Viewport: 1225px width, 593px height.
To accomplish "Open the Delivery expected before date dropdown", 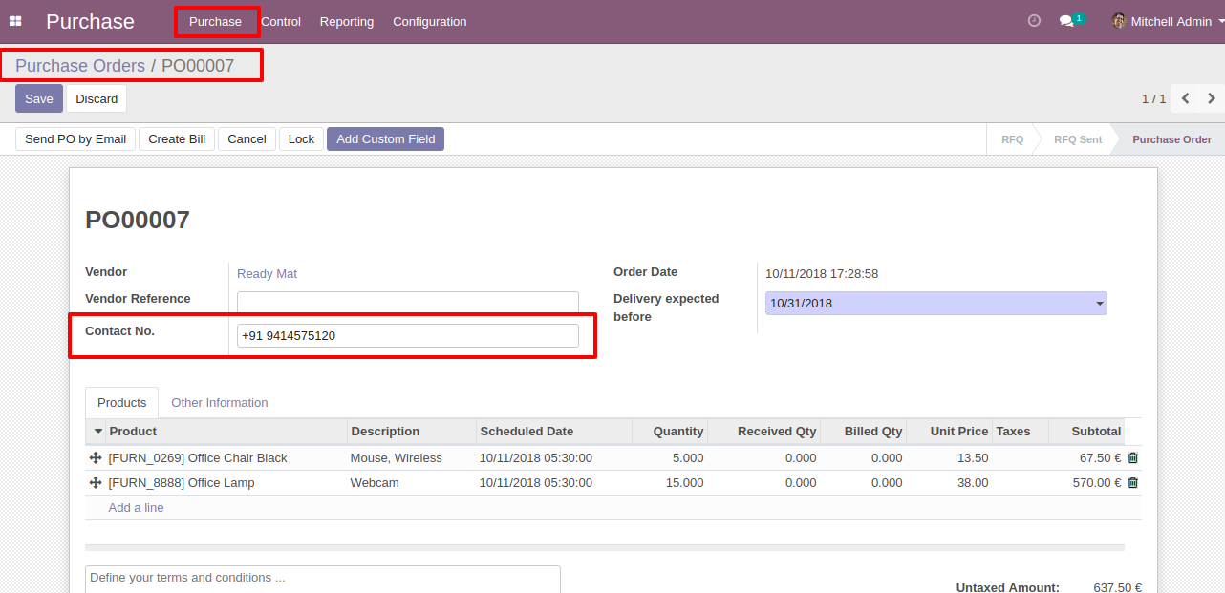I will pyautogui.click(x=1100, y=304).
